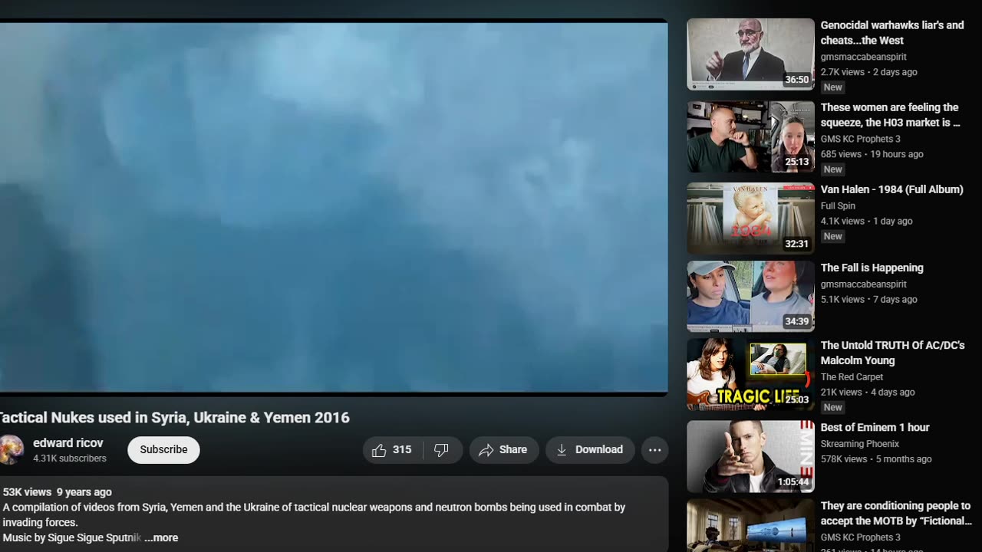Click video title Tactical Nukes used in Syria
Viewport: 982px width, 552px height.
(x=174, y=417)
